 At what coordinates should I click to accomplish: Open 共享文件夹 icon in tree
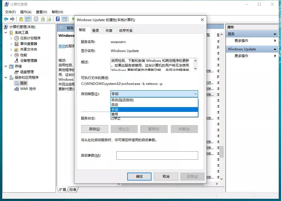(x=17, y=49)
